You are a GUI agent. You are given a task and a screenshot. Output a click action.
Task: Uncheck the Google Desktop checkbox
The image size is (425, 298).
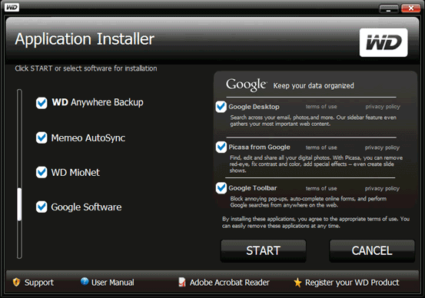coord(221,107)
